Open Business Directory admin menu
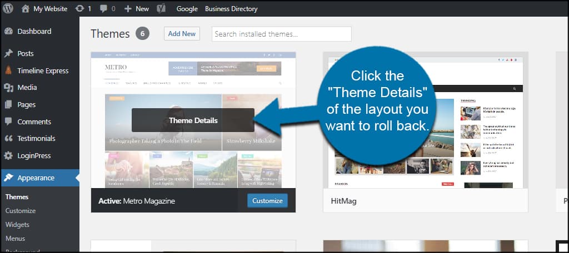 coord(231,9)
